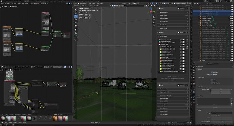Toggle the Include checkbox in View Layer
Viewport: 234px width, 126px height.
tap(212, 80)
